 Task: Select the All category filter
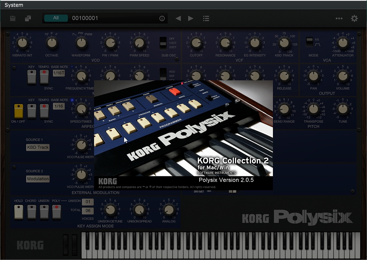click(56, 18)
